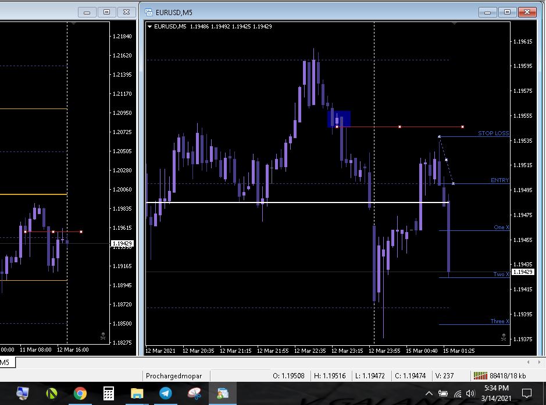Select the white horizontal line on the chart

[298, 202]
